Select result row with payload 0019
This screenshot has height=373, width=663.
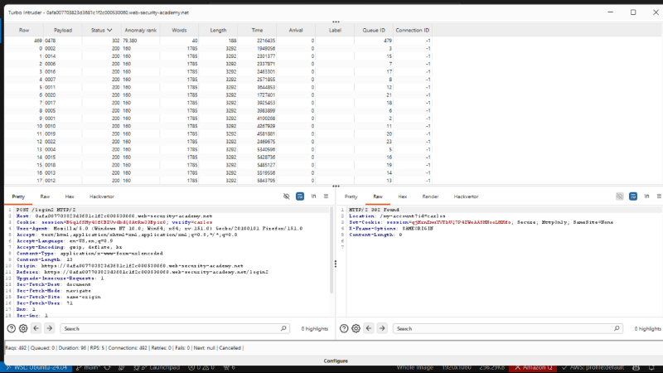(x=218, y=134)
